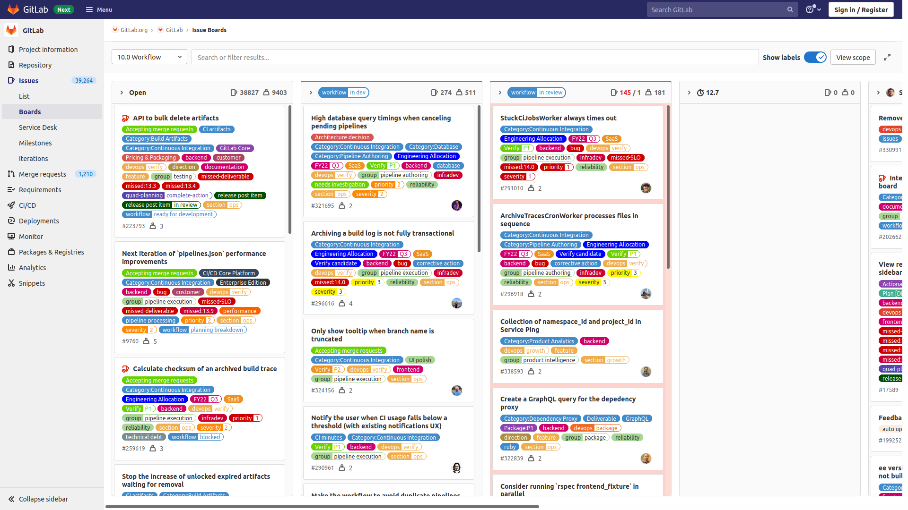Open issue StuckCiJobsWorker always times out
This screenshot has height=510, width=908.
click(x=558, y=118)
